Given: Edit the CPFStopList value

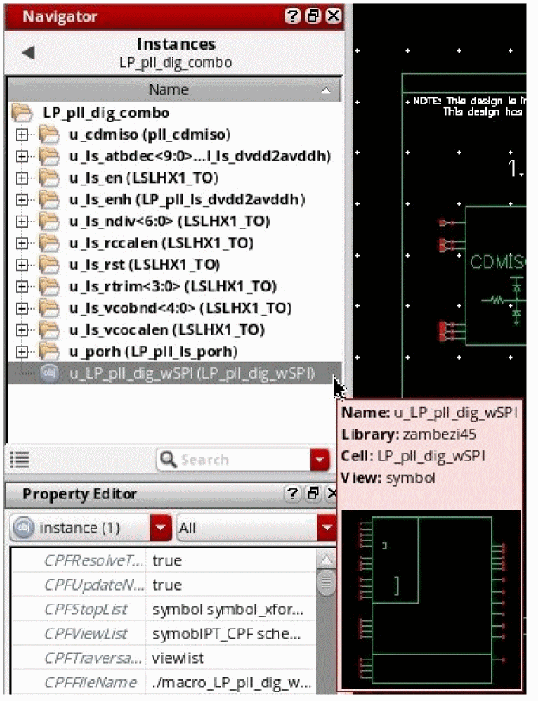Looking at the screenshot, I should tap(230, 610).
